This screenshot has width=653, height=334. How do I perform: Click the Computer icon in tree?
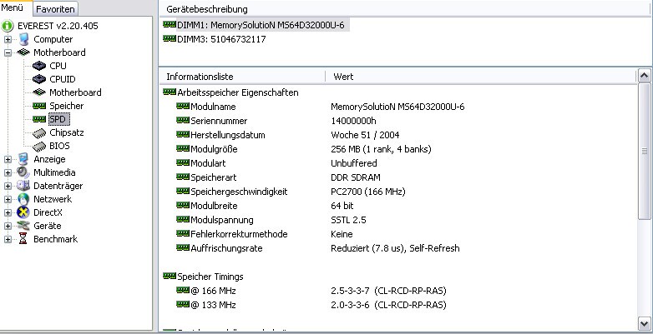coord(23,39)
